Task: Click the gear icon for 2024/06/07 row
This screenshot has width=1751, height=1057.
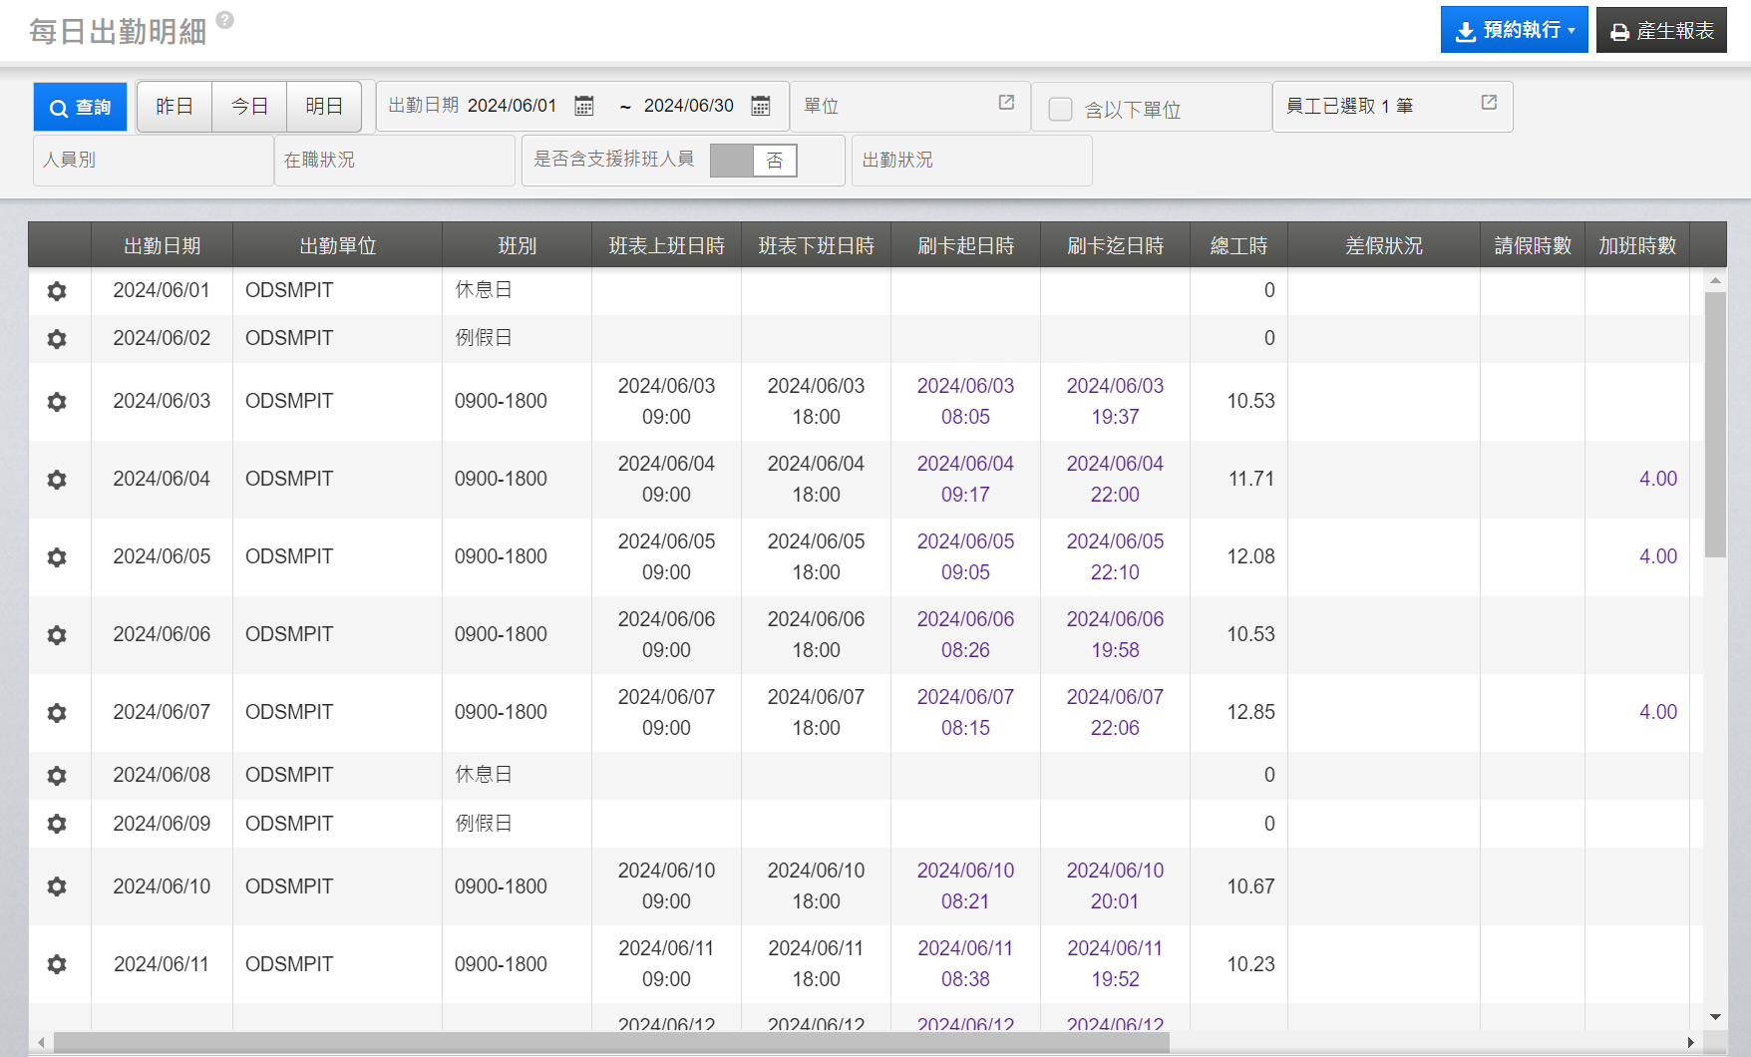Action: tap(57, 713)
